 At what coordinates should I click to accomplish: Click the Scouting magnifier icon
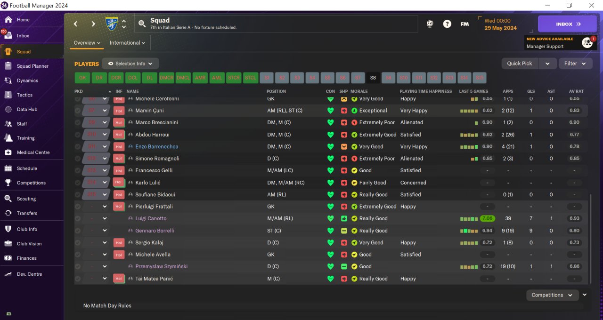coord(8,199)
